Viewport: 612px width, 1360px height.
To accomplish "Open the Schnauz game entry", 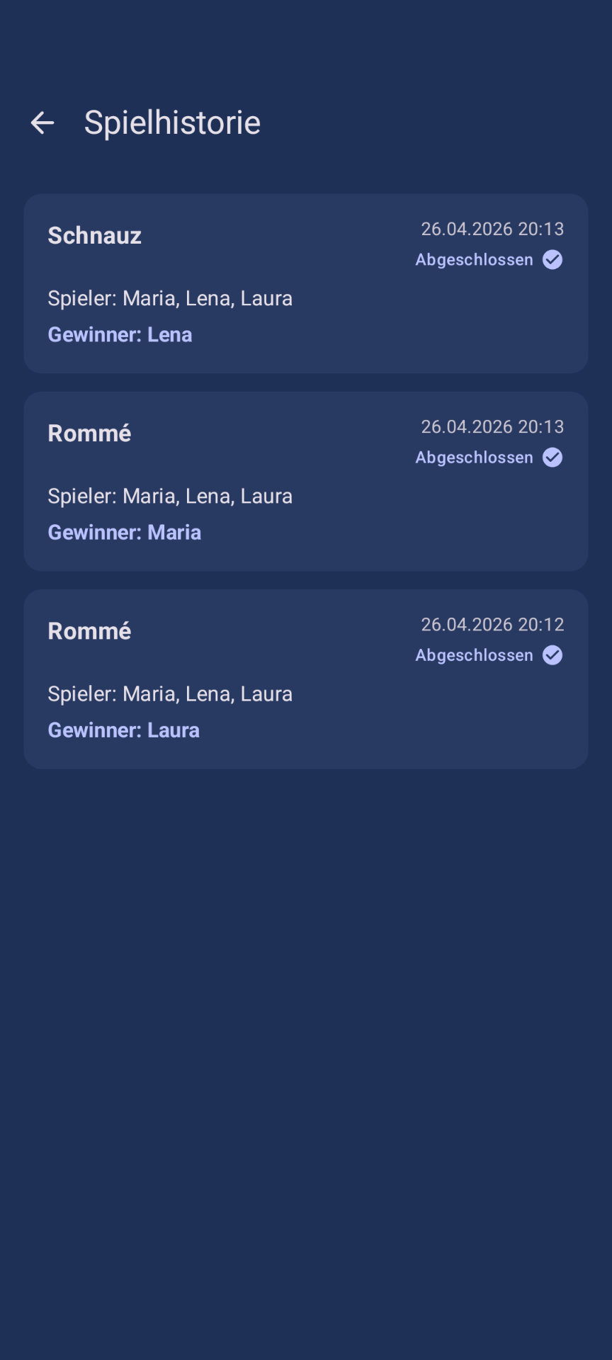I will click(306, 283).
